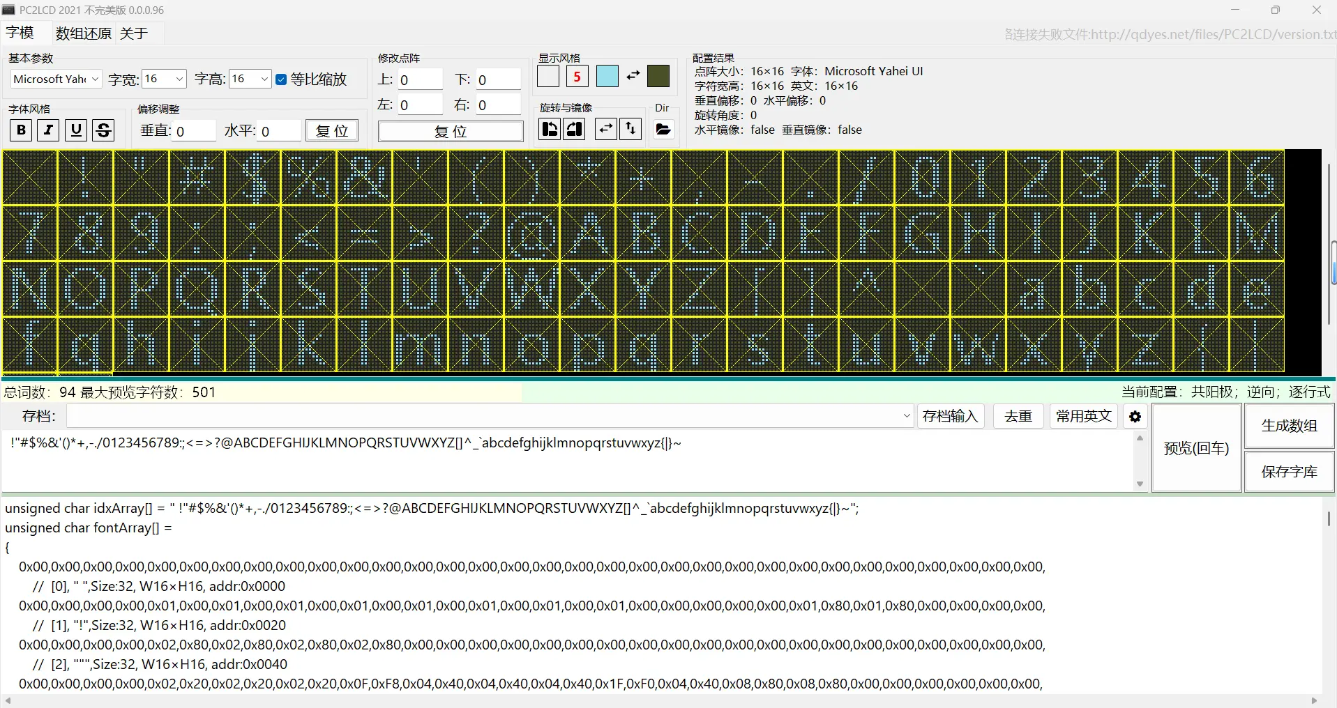Click the '当前配置: 共阳极; 逆向; 逐行式' status text
The image size is (1337, 708).
point(1226,392)
